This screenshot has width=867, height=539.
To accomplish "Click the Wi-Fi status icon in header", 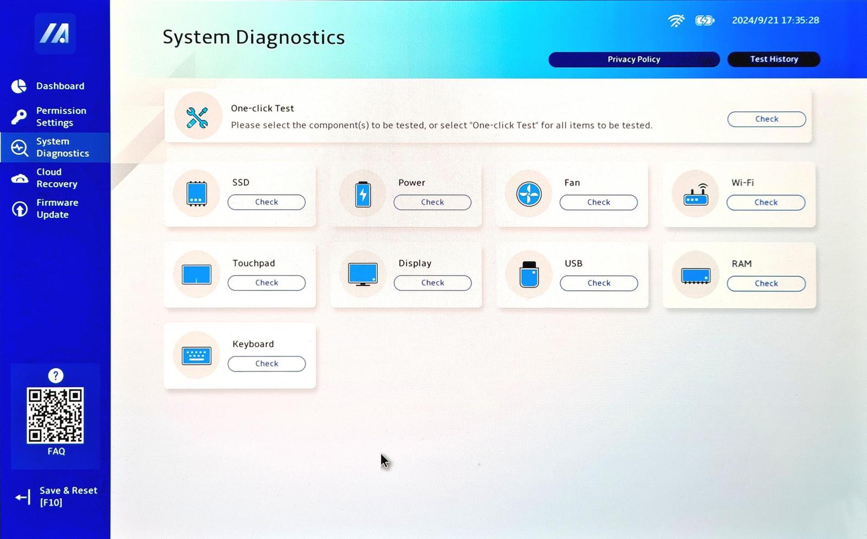I will (x=676, y=21).
